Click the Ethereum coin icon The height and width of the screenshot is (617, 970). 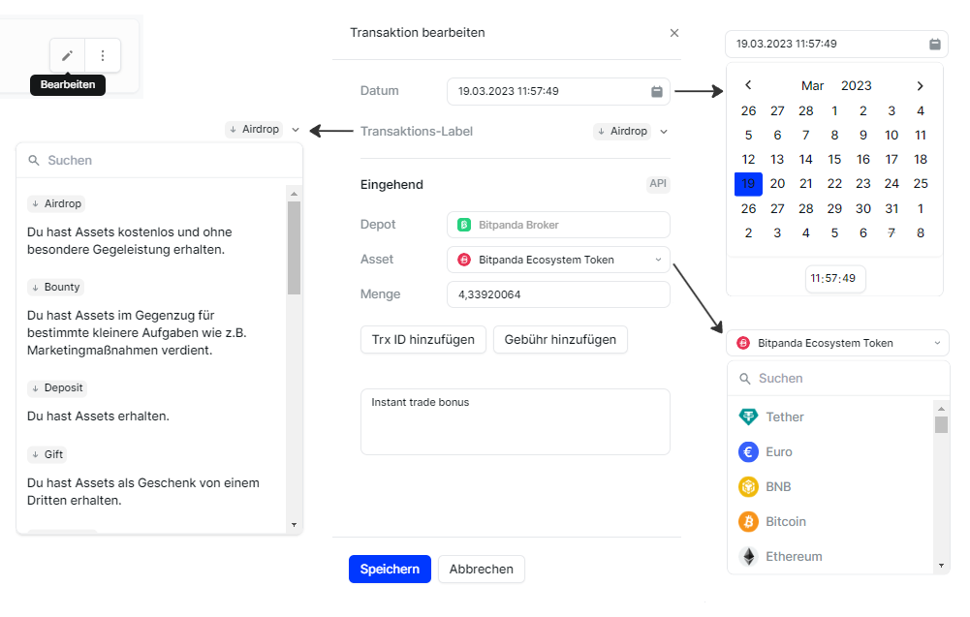[x=748, y=557]
